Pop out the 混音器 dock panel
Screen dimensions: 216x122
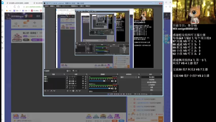[117, 74]
